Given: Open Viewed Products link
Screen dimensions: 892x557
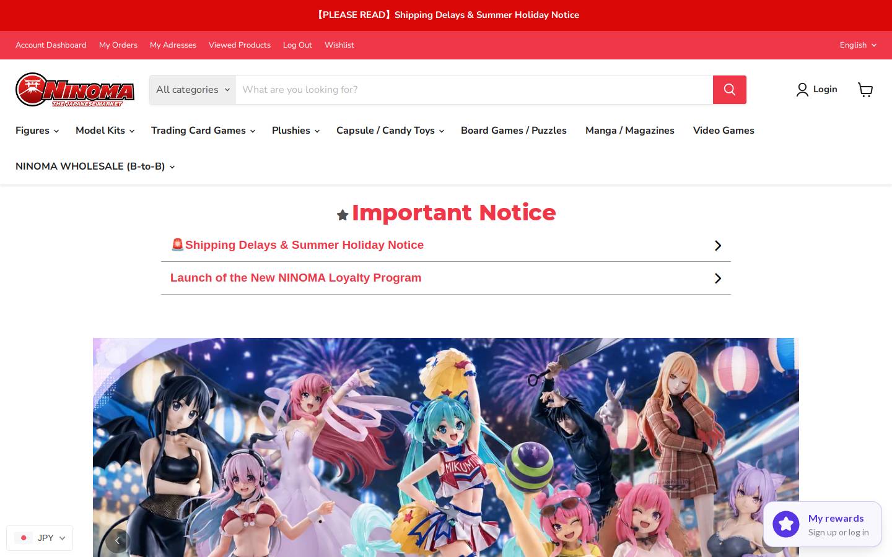Looking at the screenshot, I should 240,45.
